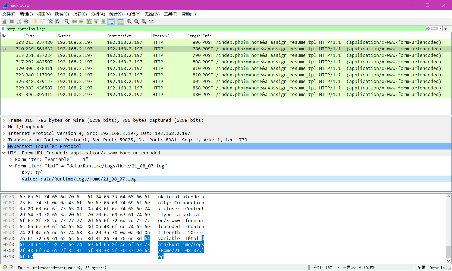Expand the Frame 310 tree node

pos(4,120)
